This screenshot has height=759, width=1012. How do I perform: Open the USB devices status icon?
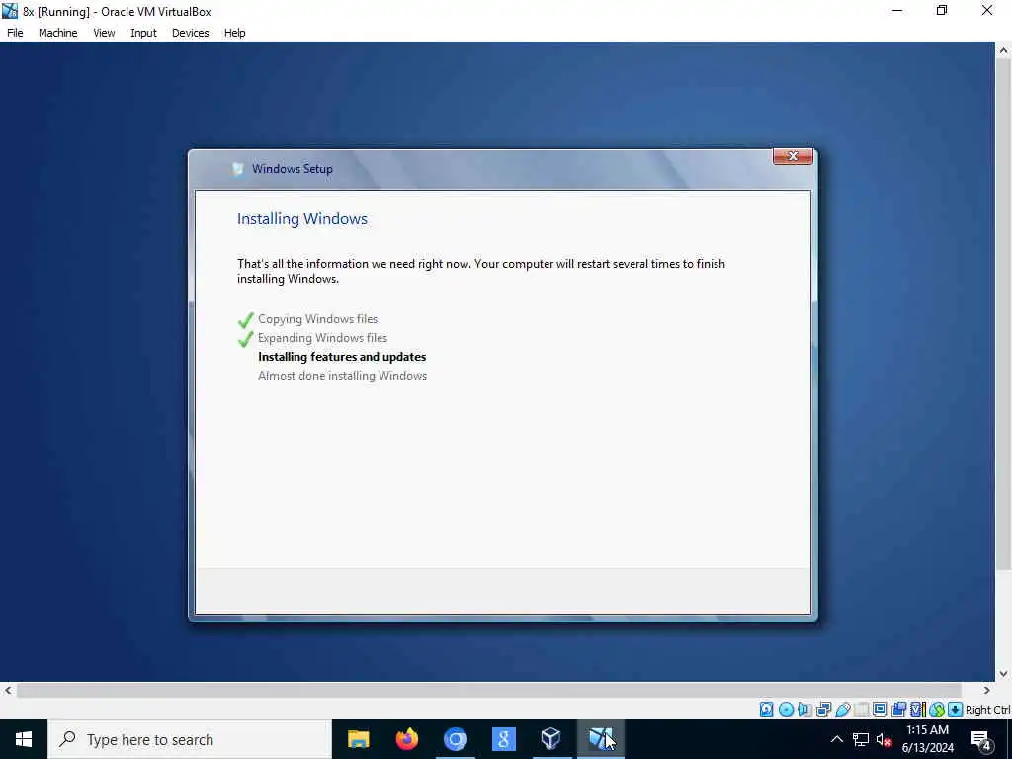pyautogui.click(x=842, y=710)
